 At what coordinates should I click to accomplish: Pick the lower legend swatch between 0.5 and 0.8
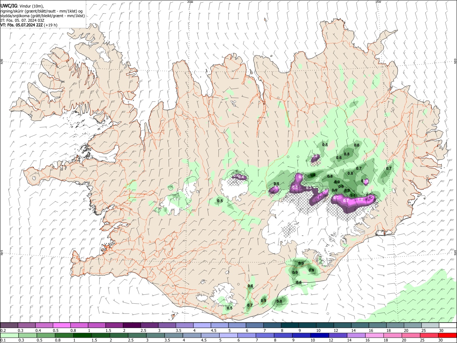46,335
